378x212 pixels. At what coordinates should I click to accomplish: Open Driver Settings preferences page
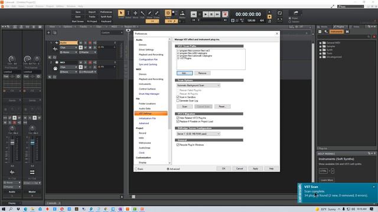coord(146,49)
